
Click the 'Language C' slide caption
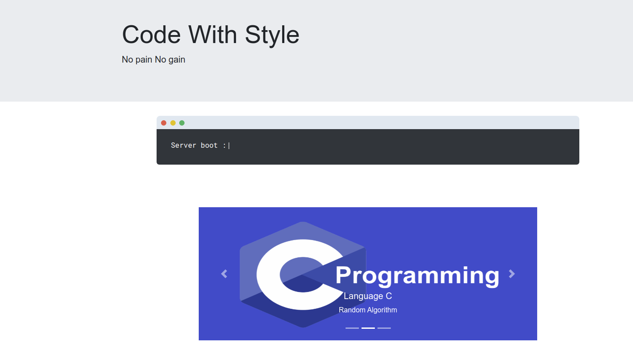[368, 296]
